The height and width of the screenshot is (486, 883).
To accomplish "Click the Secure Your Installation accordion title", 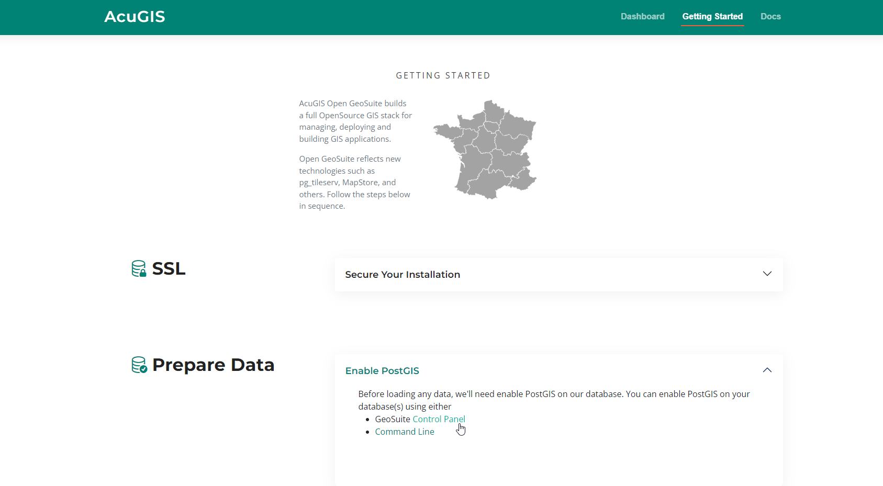I will pyautogui.click(x=403, y=275).
